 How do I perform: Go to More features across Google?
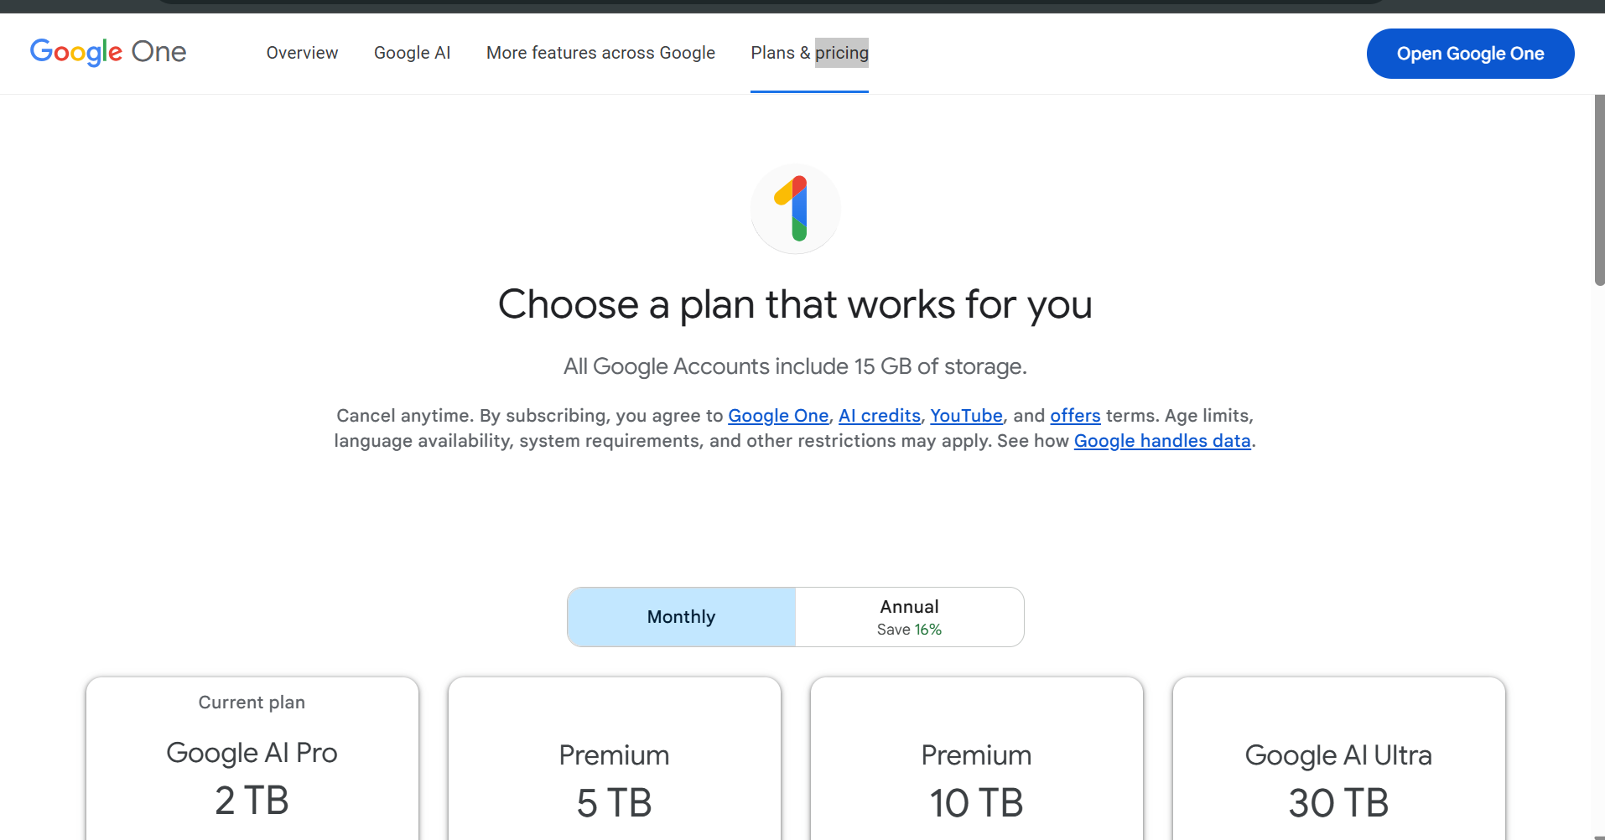coord(600,53)
